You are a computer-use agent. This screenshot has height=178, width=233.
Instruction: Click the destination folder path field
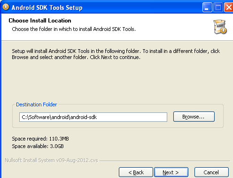[x=93, y=117]
